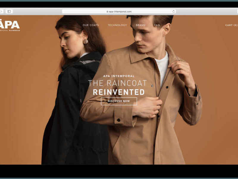Click the APA logo in header
The width and height of the screenshot is (238, 179).
(10, 25)
